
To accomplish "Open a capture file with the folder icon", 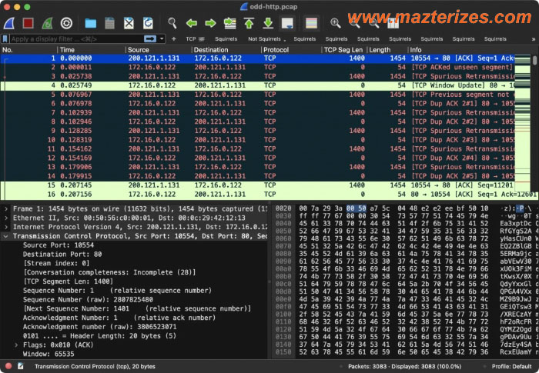I will [91, 23].
